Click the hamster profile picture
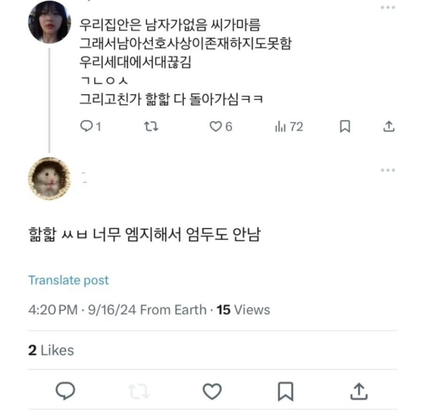Screen dimensions: 425x415 click(x=49, y=179)
